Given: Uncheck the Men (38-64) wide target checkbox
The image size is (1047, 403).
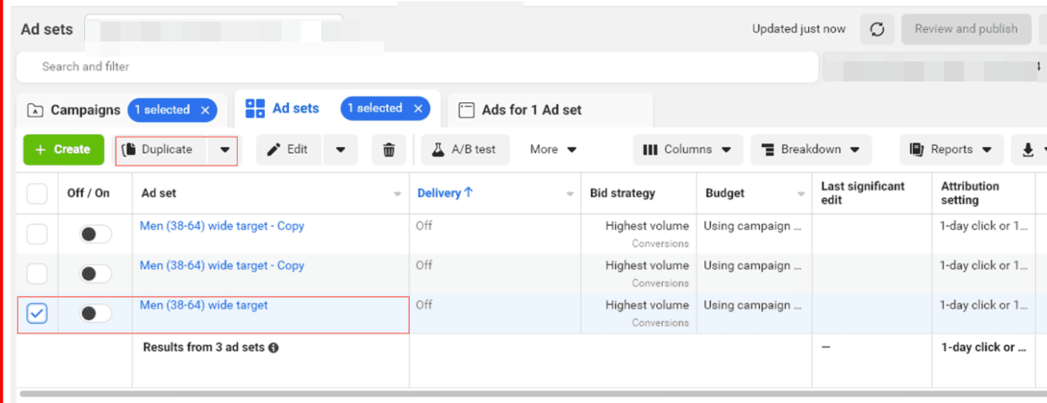Looking at the screenshot, I should 37,313.
